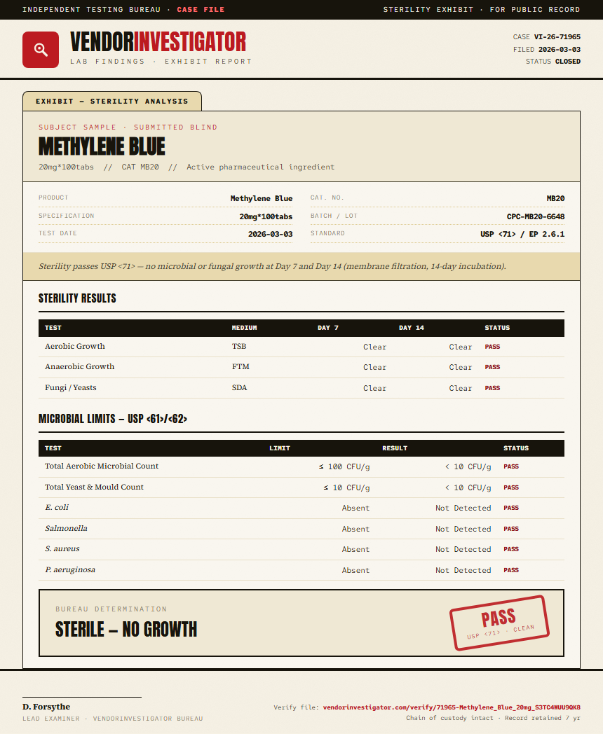
Task: Click the P. aeruginosa row name
Action: point(70,569)
